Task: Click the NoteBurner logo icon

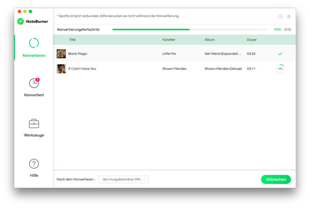Action: (21, 21)
